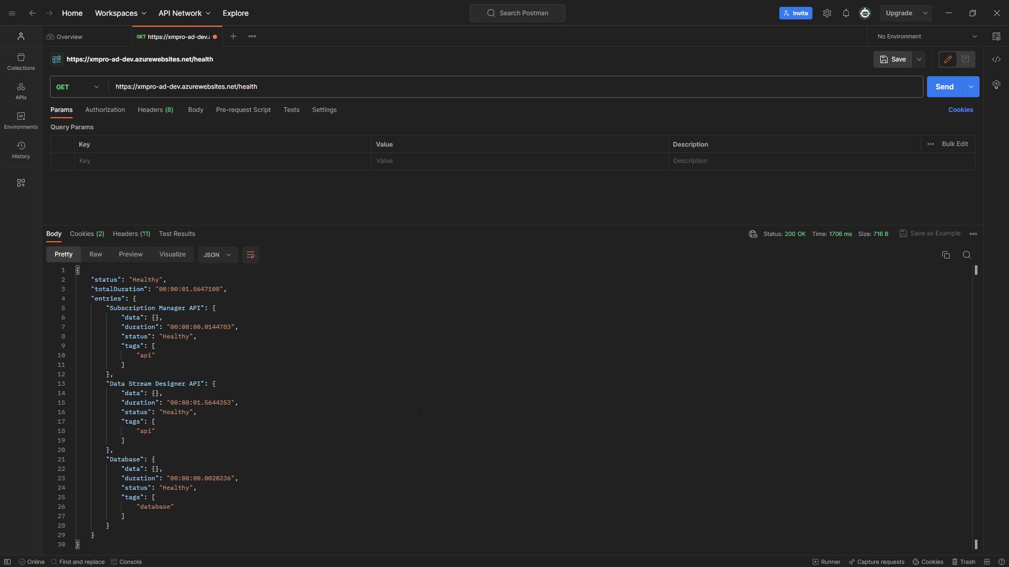Open the response Cookies (2) tab
The height and width of the screenshot is (567, 1009).
[87, 234]
